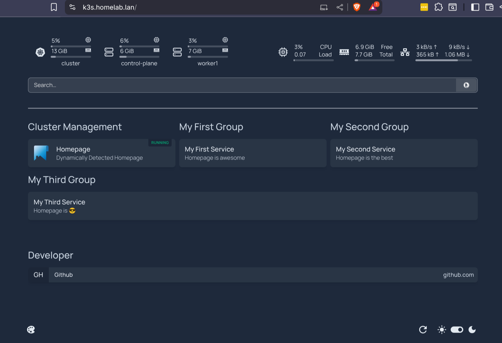Click the Brave Shields lion icon
502x343 pixels.
coord(357,7)
